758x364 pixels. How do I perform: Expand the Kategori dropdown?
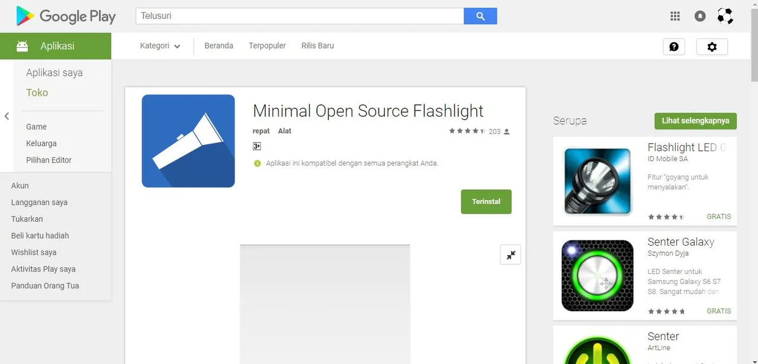point(160,46)
